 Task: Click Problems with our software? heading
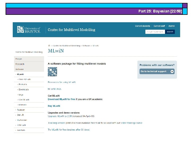(157, 65)
